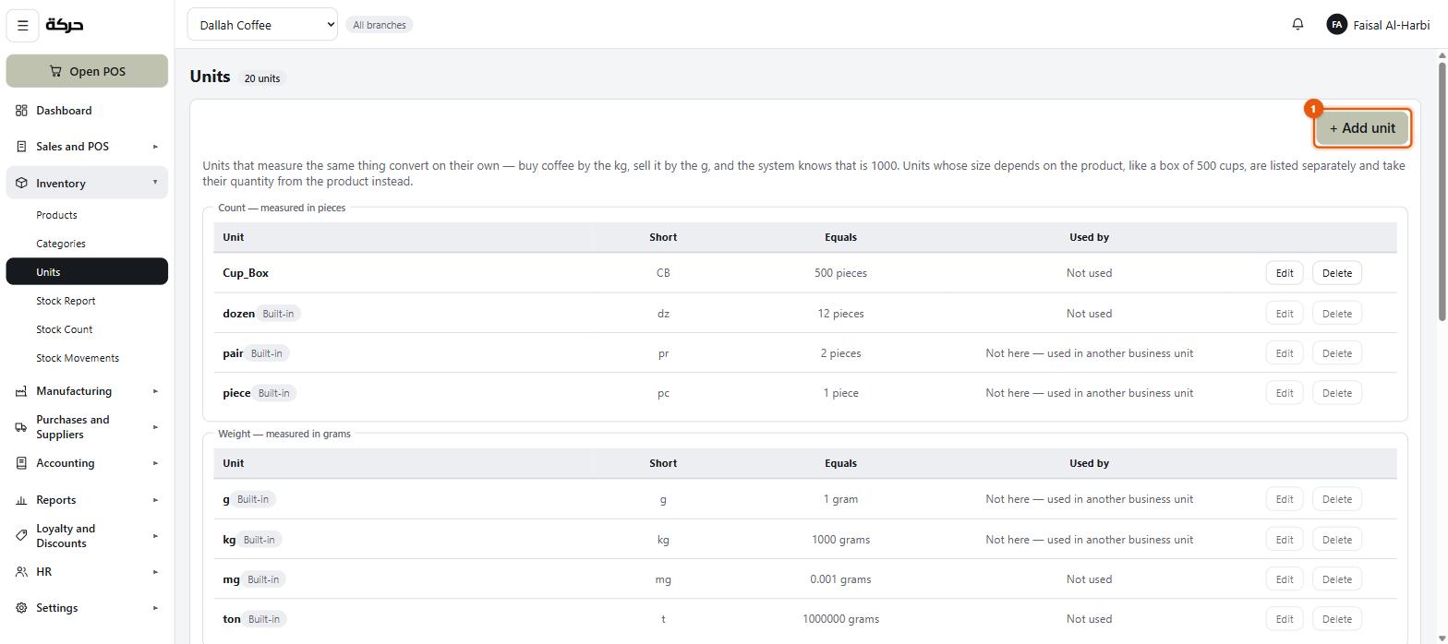
Task: Click the HR people icon
Action: 21,572
